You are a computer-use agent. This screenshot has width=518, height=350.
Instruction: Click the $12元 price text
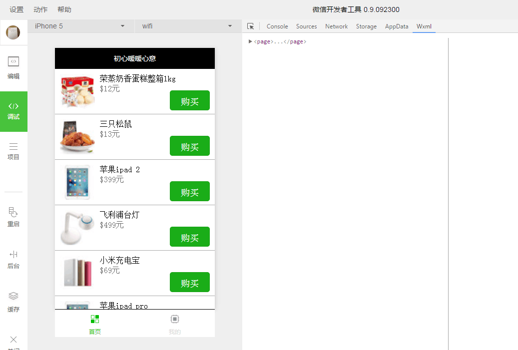coord(110,89)
